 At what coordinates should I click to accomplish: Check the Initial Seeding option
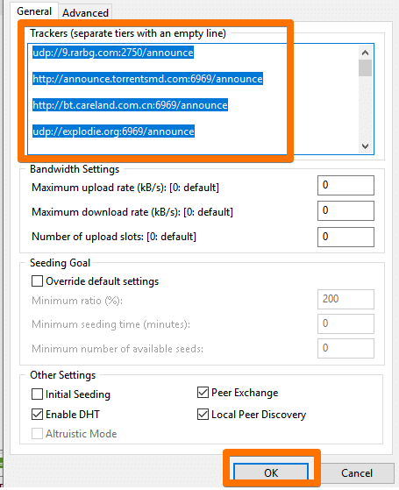[37, 394]
